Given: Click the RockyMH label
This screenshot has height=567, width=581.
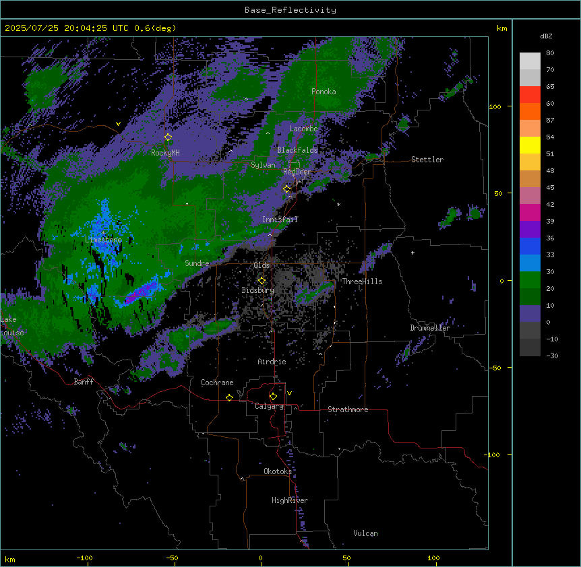Looking at the screenshot, I should click(165, 153).
